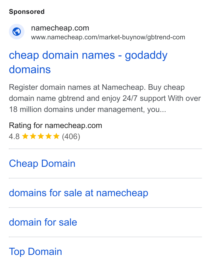211x266 pixels.
Task: Click the globe favicon beside namecheap.com
Action: coord(17,32)
